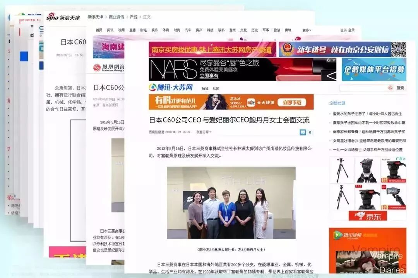Select 视频 in the Sina navigation bar
Image resolution: width=418 pixels, height=278 pixels.
coord(121,30)
